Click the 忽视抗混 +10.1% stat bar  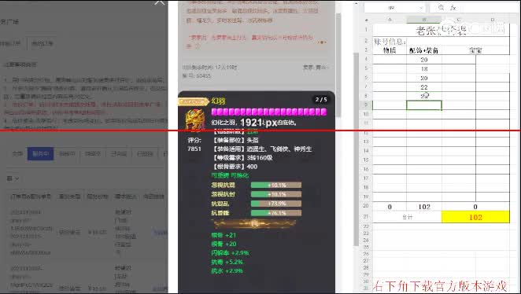pyautogui.click(x=276, y=185)
